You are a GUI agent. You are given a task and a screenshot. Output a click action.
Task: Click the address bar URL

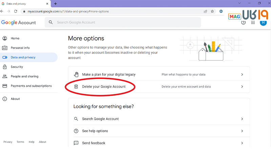(68, 11)
